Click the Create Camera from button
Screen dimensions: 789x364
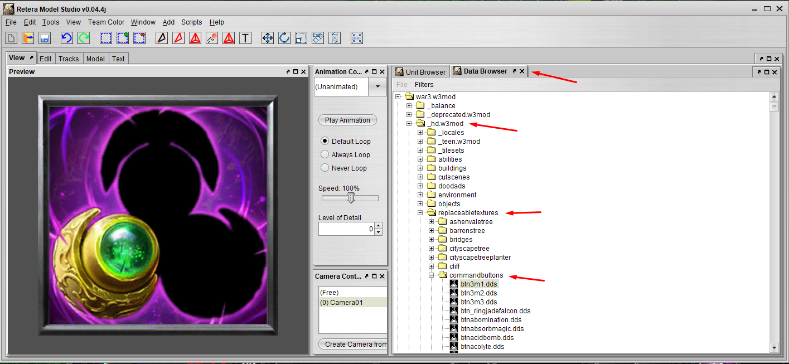coord(353,344)
